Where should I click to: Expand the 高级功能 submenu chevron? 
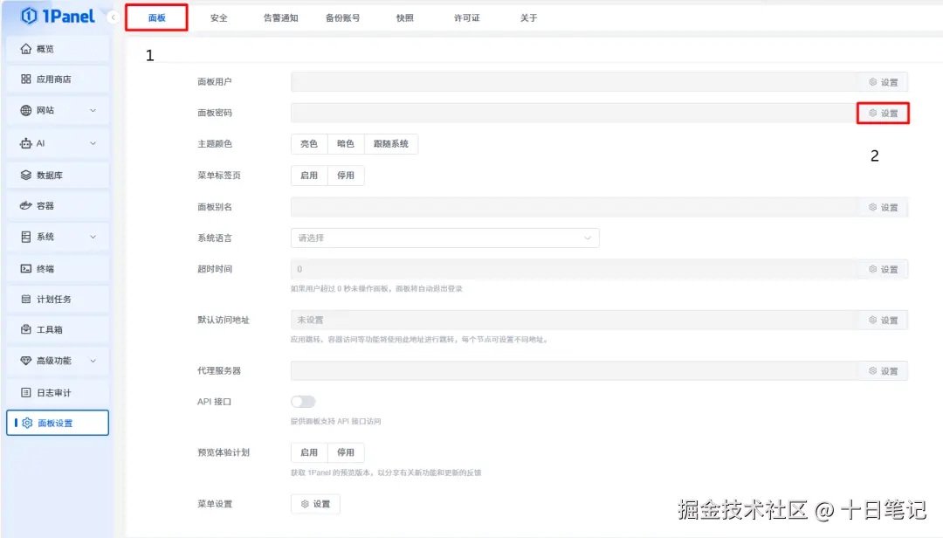tap(93, 361)
